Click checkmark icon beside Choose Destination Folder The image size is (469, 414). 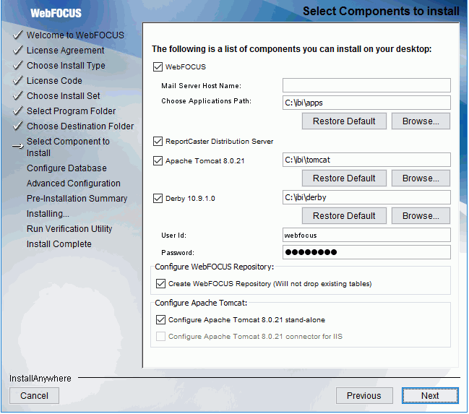coord(17,126)
